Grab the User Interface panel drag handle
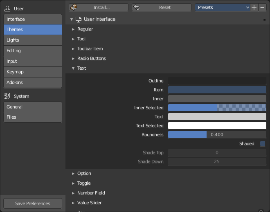 click(263, 20)
